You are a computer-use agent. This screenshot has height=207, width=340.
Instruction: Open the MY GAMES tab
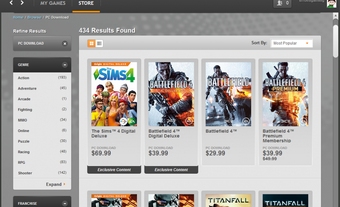click(53, 3)
